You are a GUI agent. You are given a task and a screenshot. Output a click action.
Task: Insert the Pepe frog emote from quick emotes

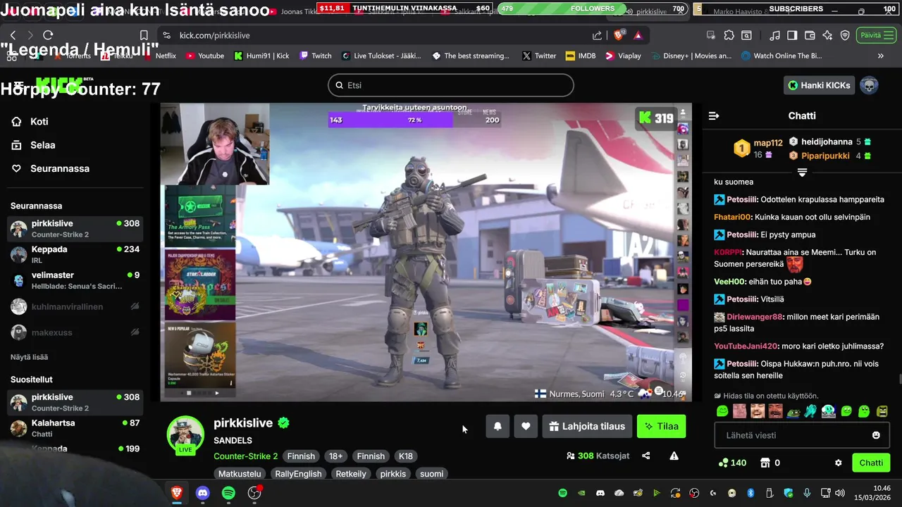tap(793, 411)
